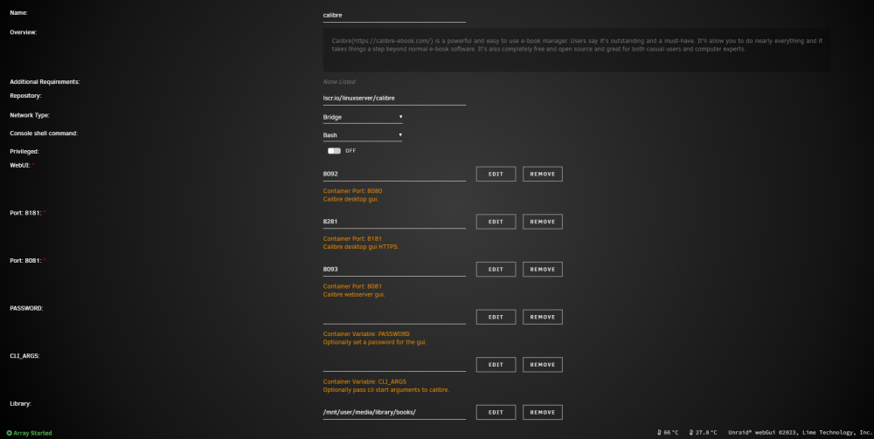Image resolution: width=874 pixels, height=439 pixels.
Task: Click 'None Listed' additional requirements text
Action: (339, 82)
